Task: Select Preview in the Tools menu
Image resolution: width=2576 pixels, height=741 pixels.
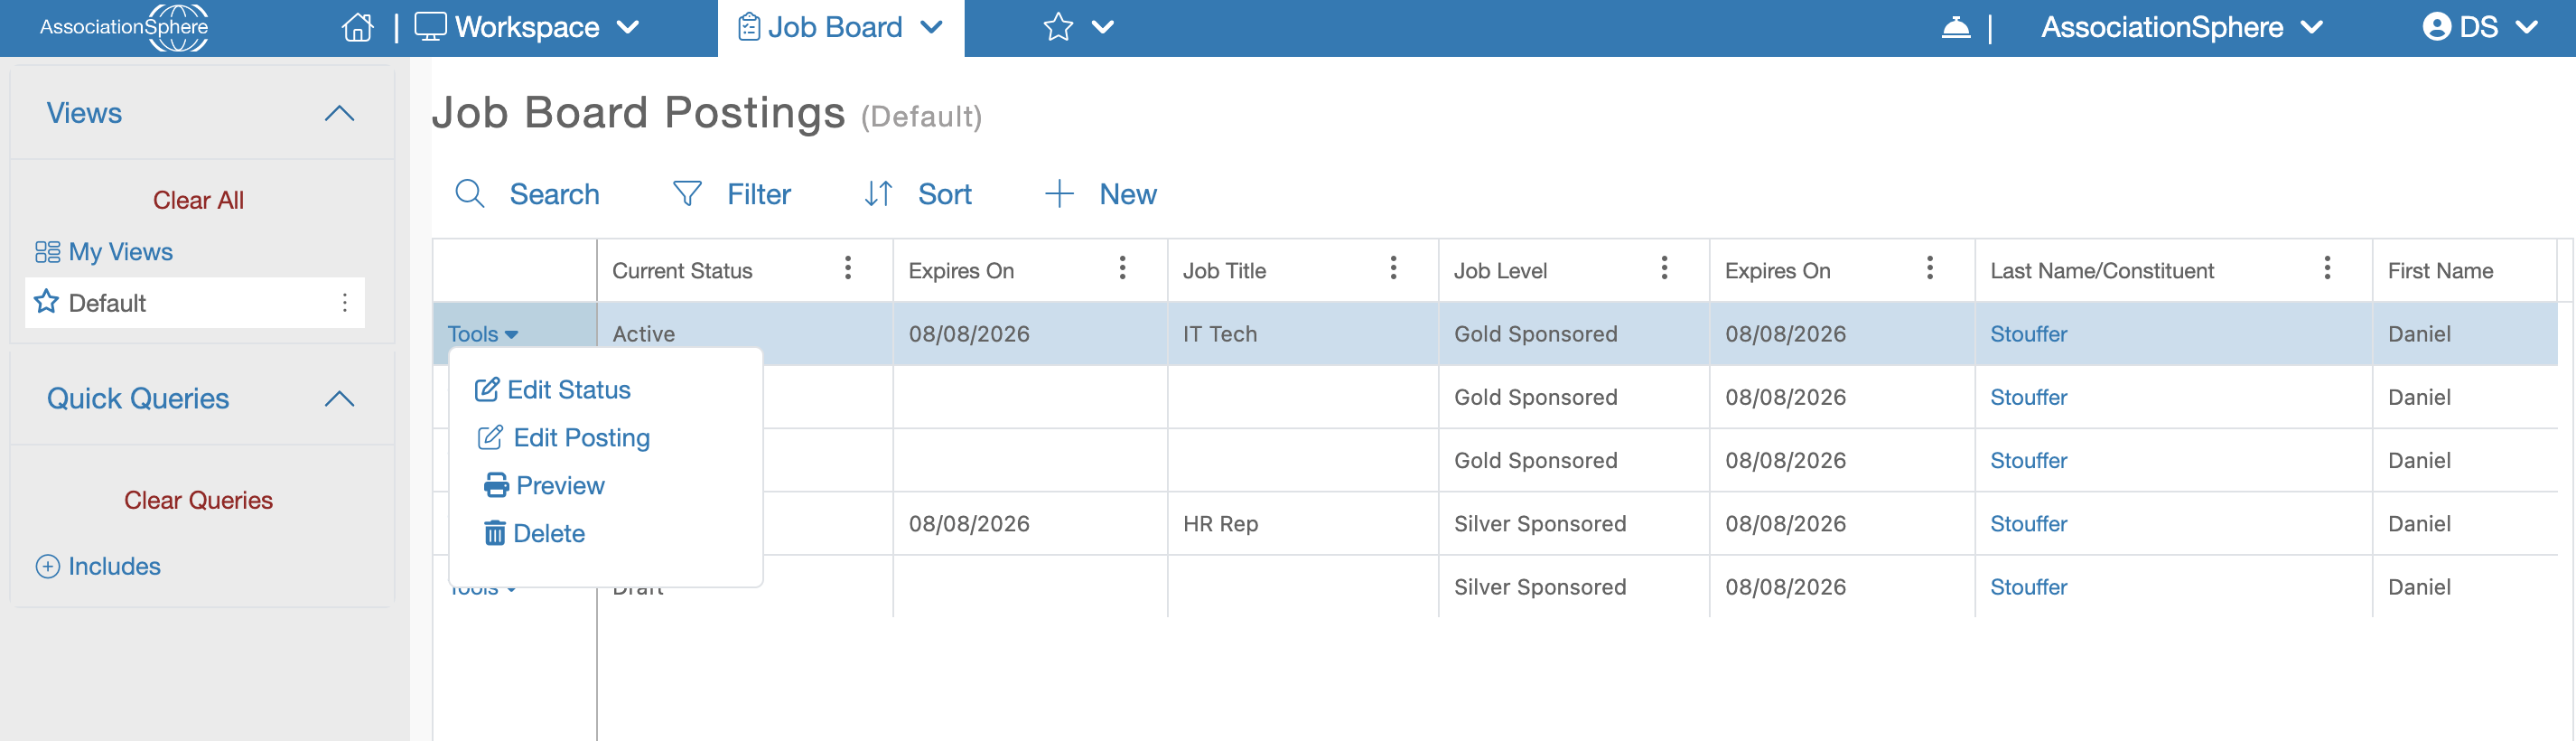Action: point(544,485)
